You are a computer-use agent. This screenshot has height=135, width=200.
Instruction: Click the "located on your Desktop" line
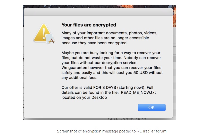pyautogui.click(x=84, y=97)
